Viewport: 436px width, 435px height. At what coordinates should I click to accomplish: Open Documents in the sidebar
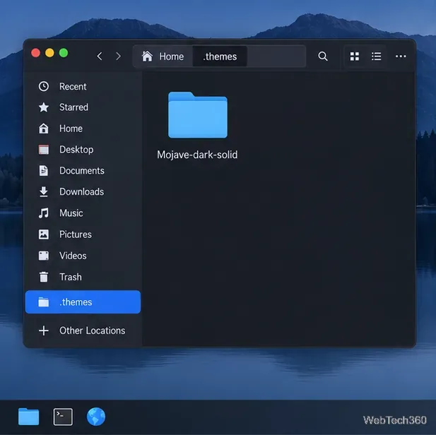83,171
